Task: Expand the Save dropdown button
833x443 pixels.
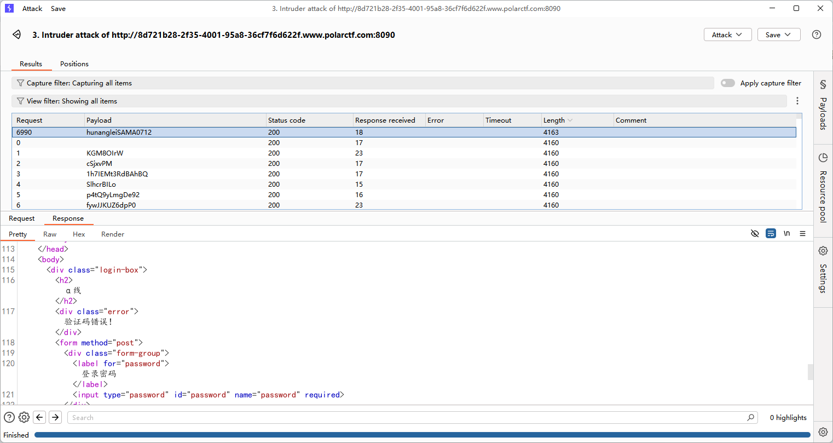Action: click(x=778, y=34)
